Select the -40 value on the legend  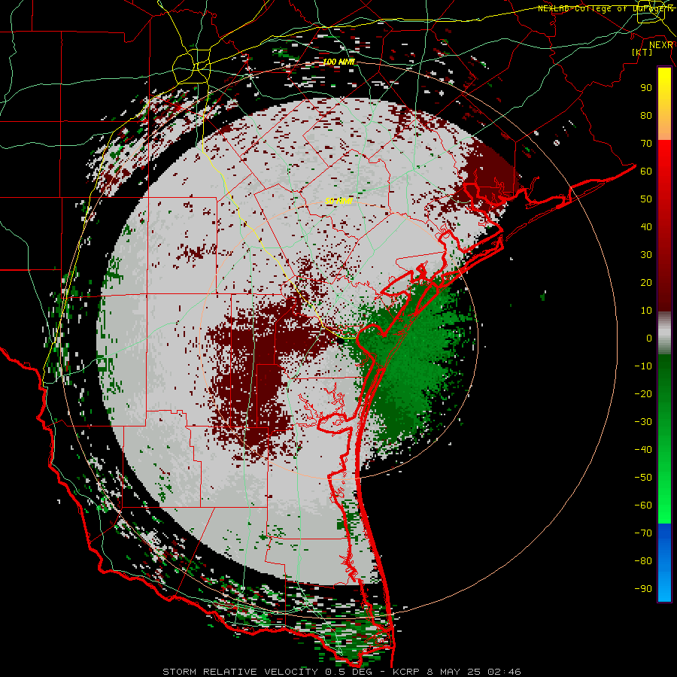[643, 450]
